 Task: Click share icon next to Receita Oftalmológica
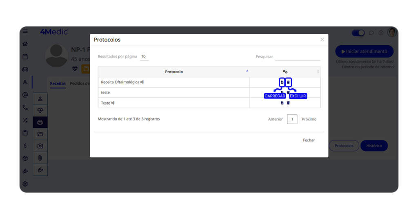click(142, 82)
